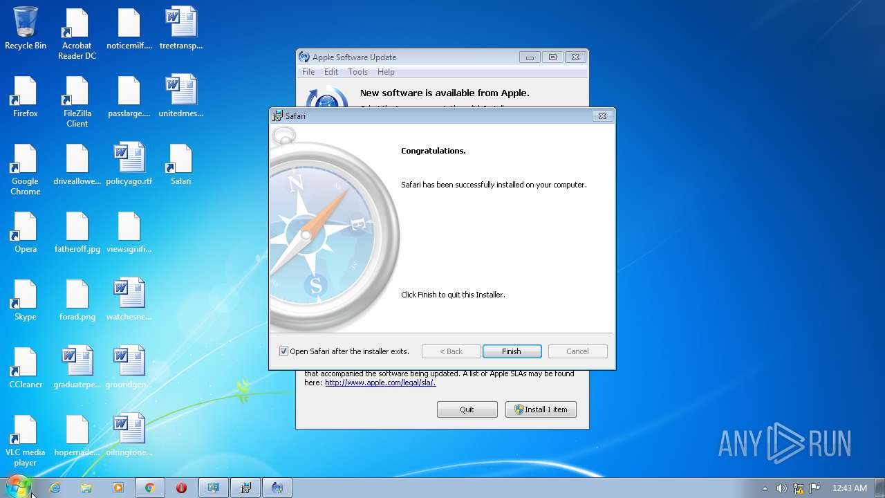Open FileZilla Client shortcut
Viewport: 885px width, 498px height.
[77, 102]
